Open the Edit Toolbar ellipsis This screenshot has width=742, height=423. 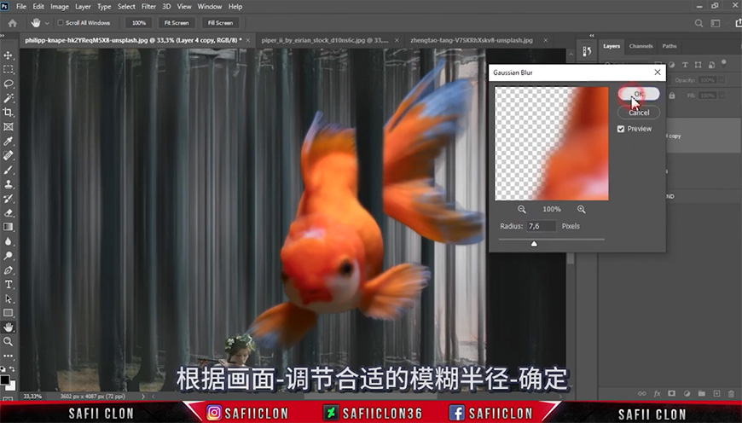(x=8, y=356)
